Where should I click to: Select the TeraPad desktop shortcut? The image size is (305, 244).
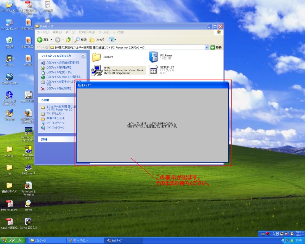[x=9, y=115]
